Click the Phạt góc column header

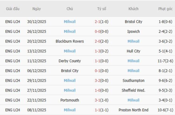tap(165, 9)
